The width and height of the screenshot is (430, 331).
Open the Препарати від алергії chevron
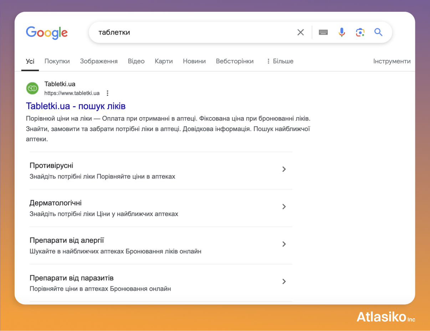pos(284,244)
